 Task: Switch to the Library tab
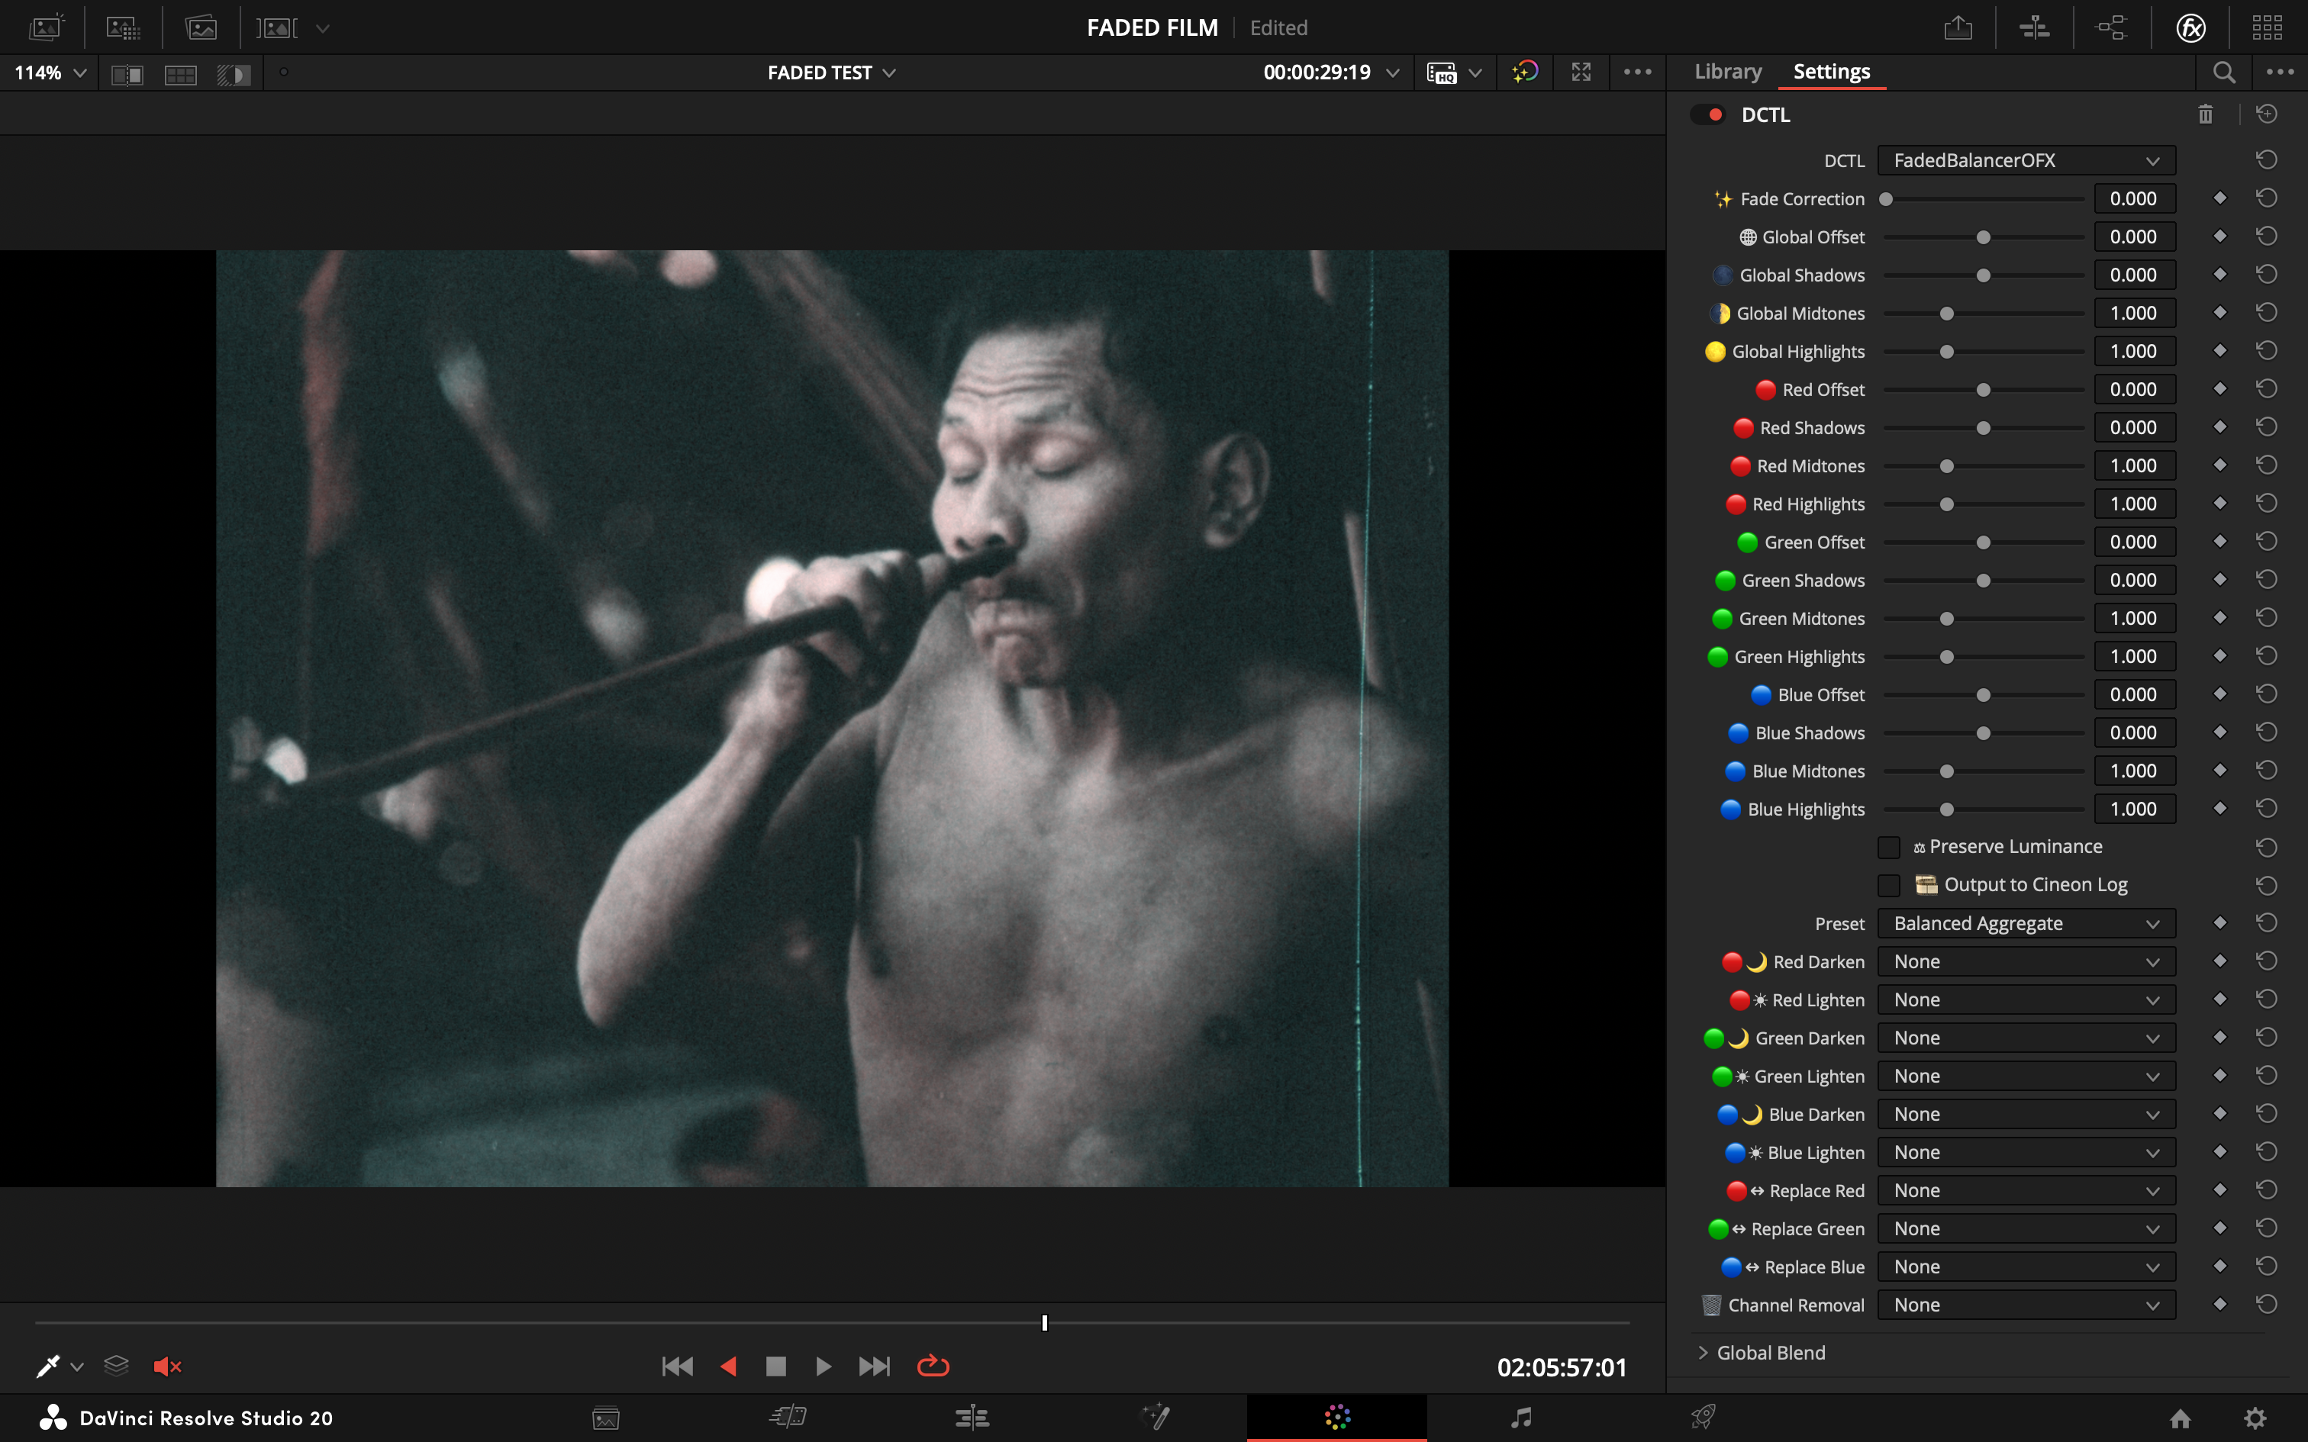click(x=1727, y=72)
